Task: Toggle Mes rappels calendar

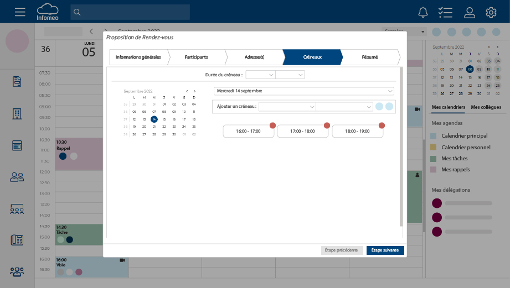Action: [x=433, y=170]
